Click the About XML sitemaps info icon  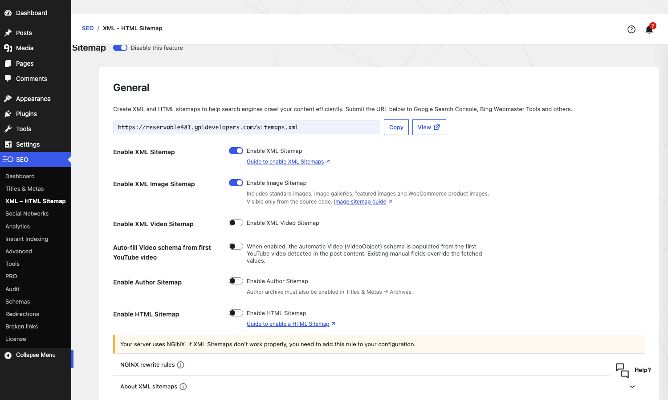183,387
